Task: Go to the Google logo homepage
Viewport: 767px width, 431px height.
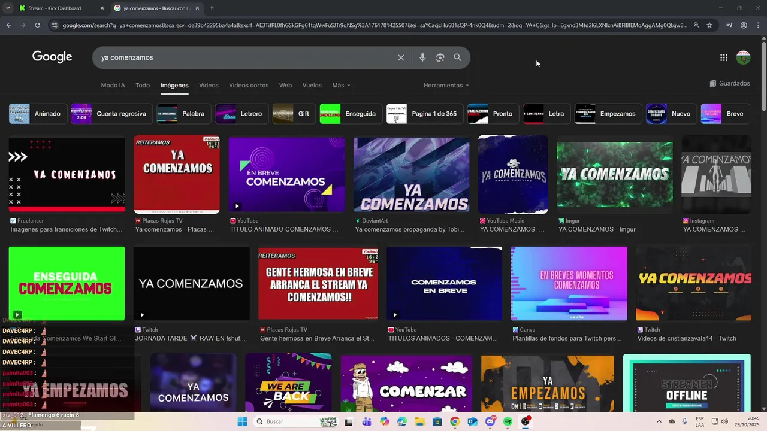Action: point(52,57)
